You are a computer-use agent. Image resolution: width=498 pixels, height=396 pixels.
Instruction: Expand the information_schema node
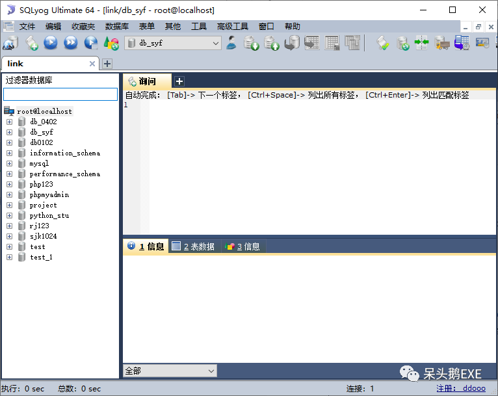pos(10,153)
